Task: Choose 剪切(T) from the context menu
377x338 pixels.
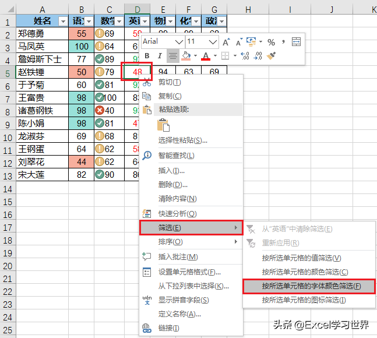Action: 191,82
